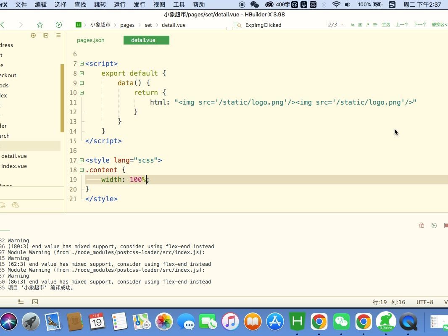This screenshot has height=336, width=448.
Task: Collapse export default fold at line 8
Action: click(x=82, y=73)
